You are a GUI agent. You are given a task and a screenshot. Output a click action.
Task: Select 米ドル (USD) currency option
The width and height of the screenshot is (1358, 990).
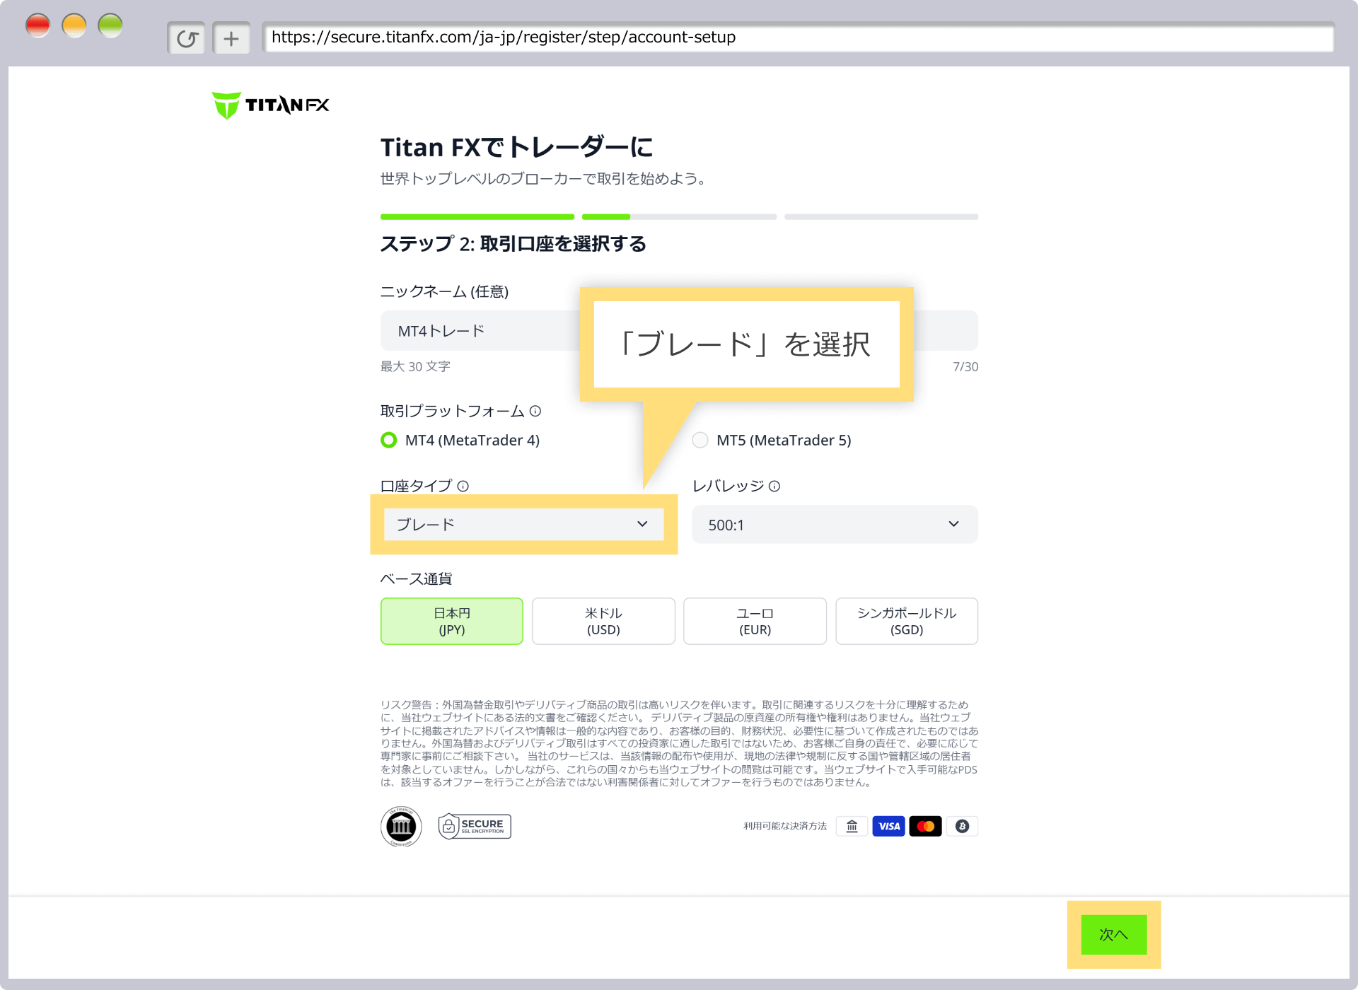(603, 621)
